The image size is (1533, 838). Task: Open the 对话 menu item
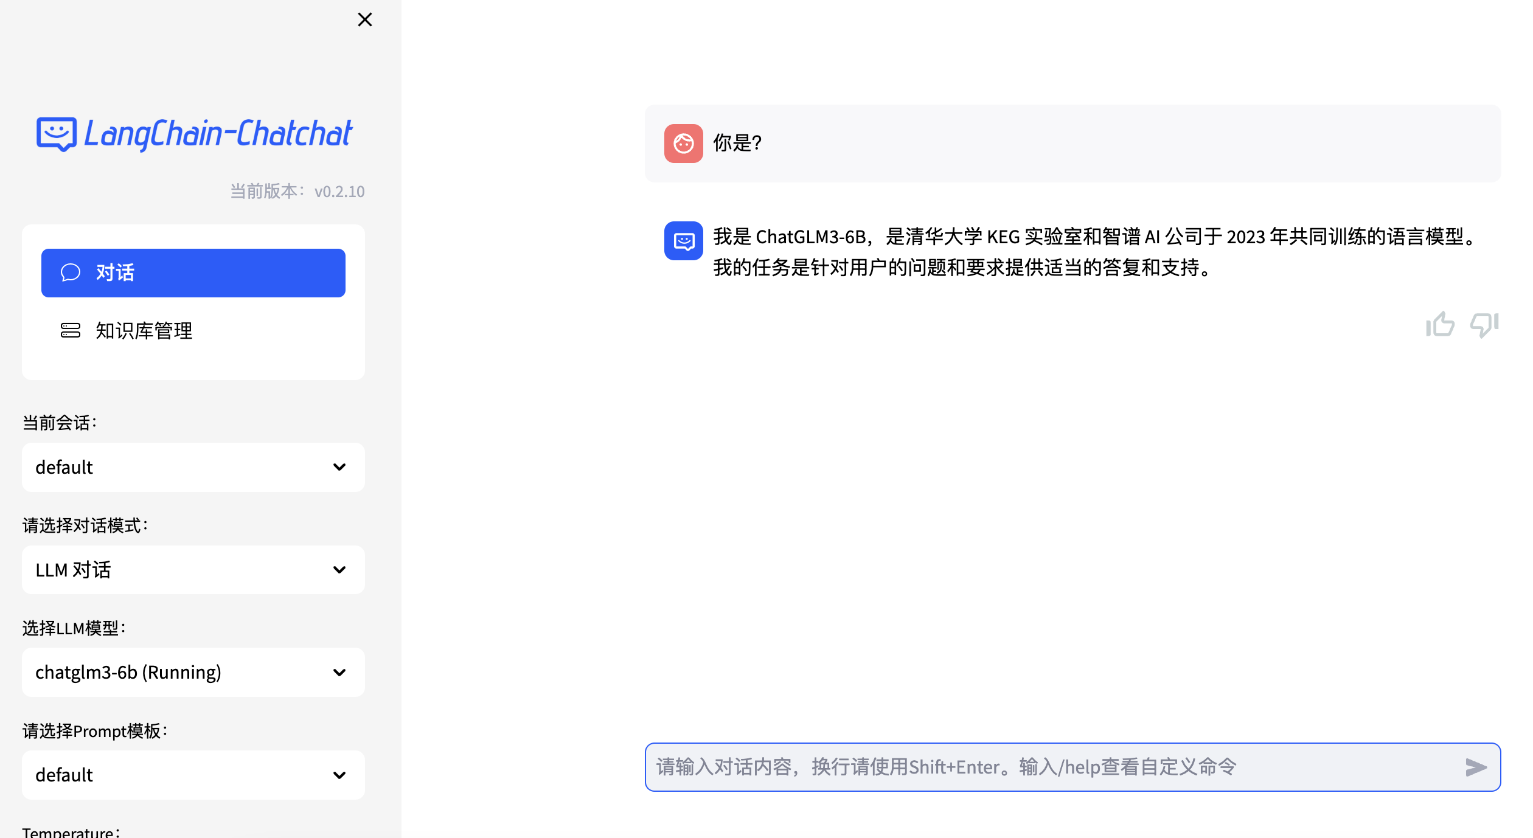click(x=193, y=272)
